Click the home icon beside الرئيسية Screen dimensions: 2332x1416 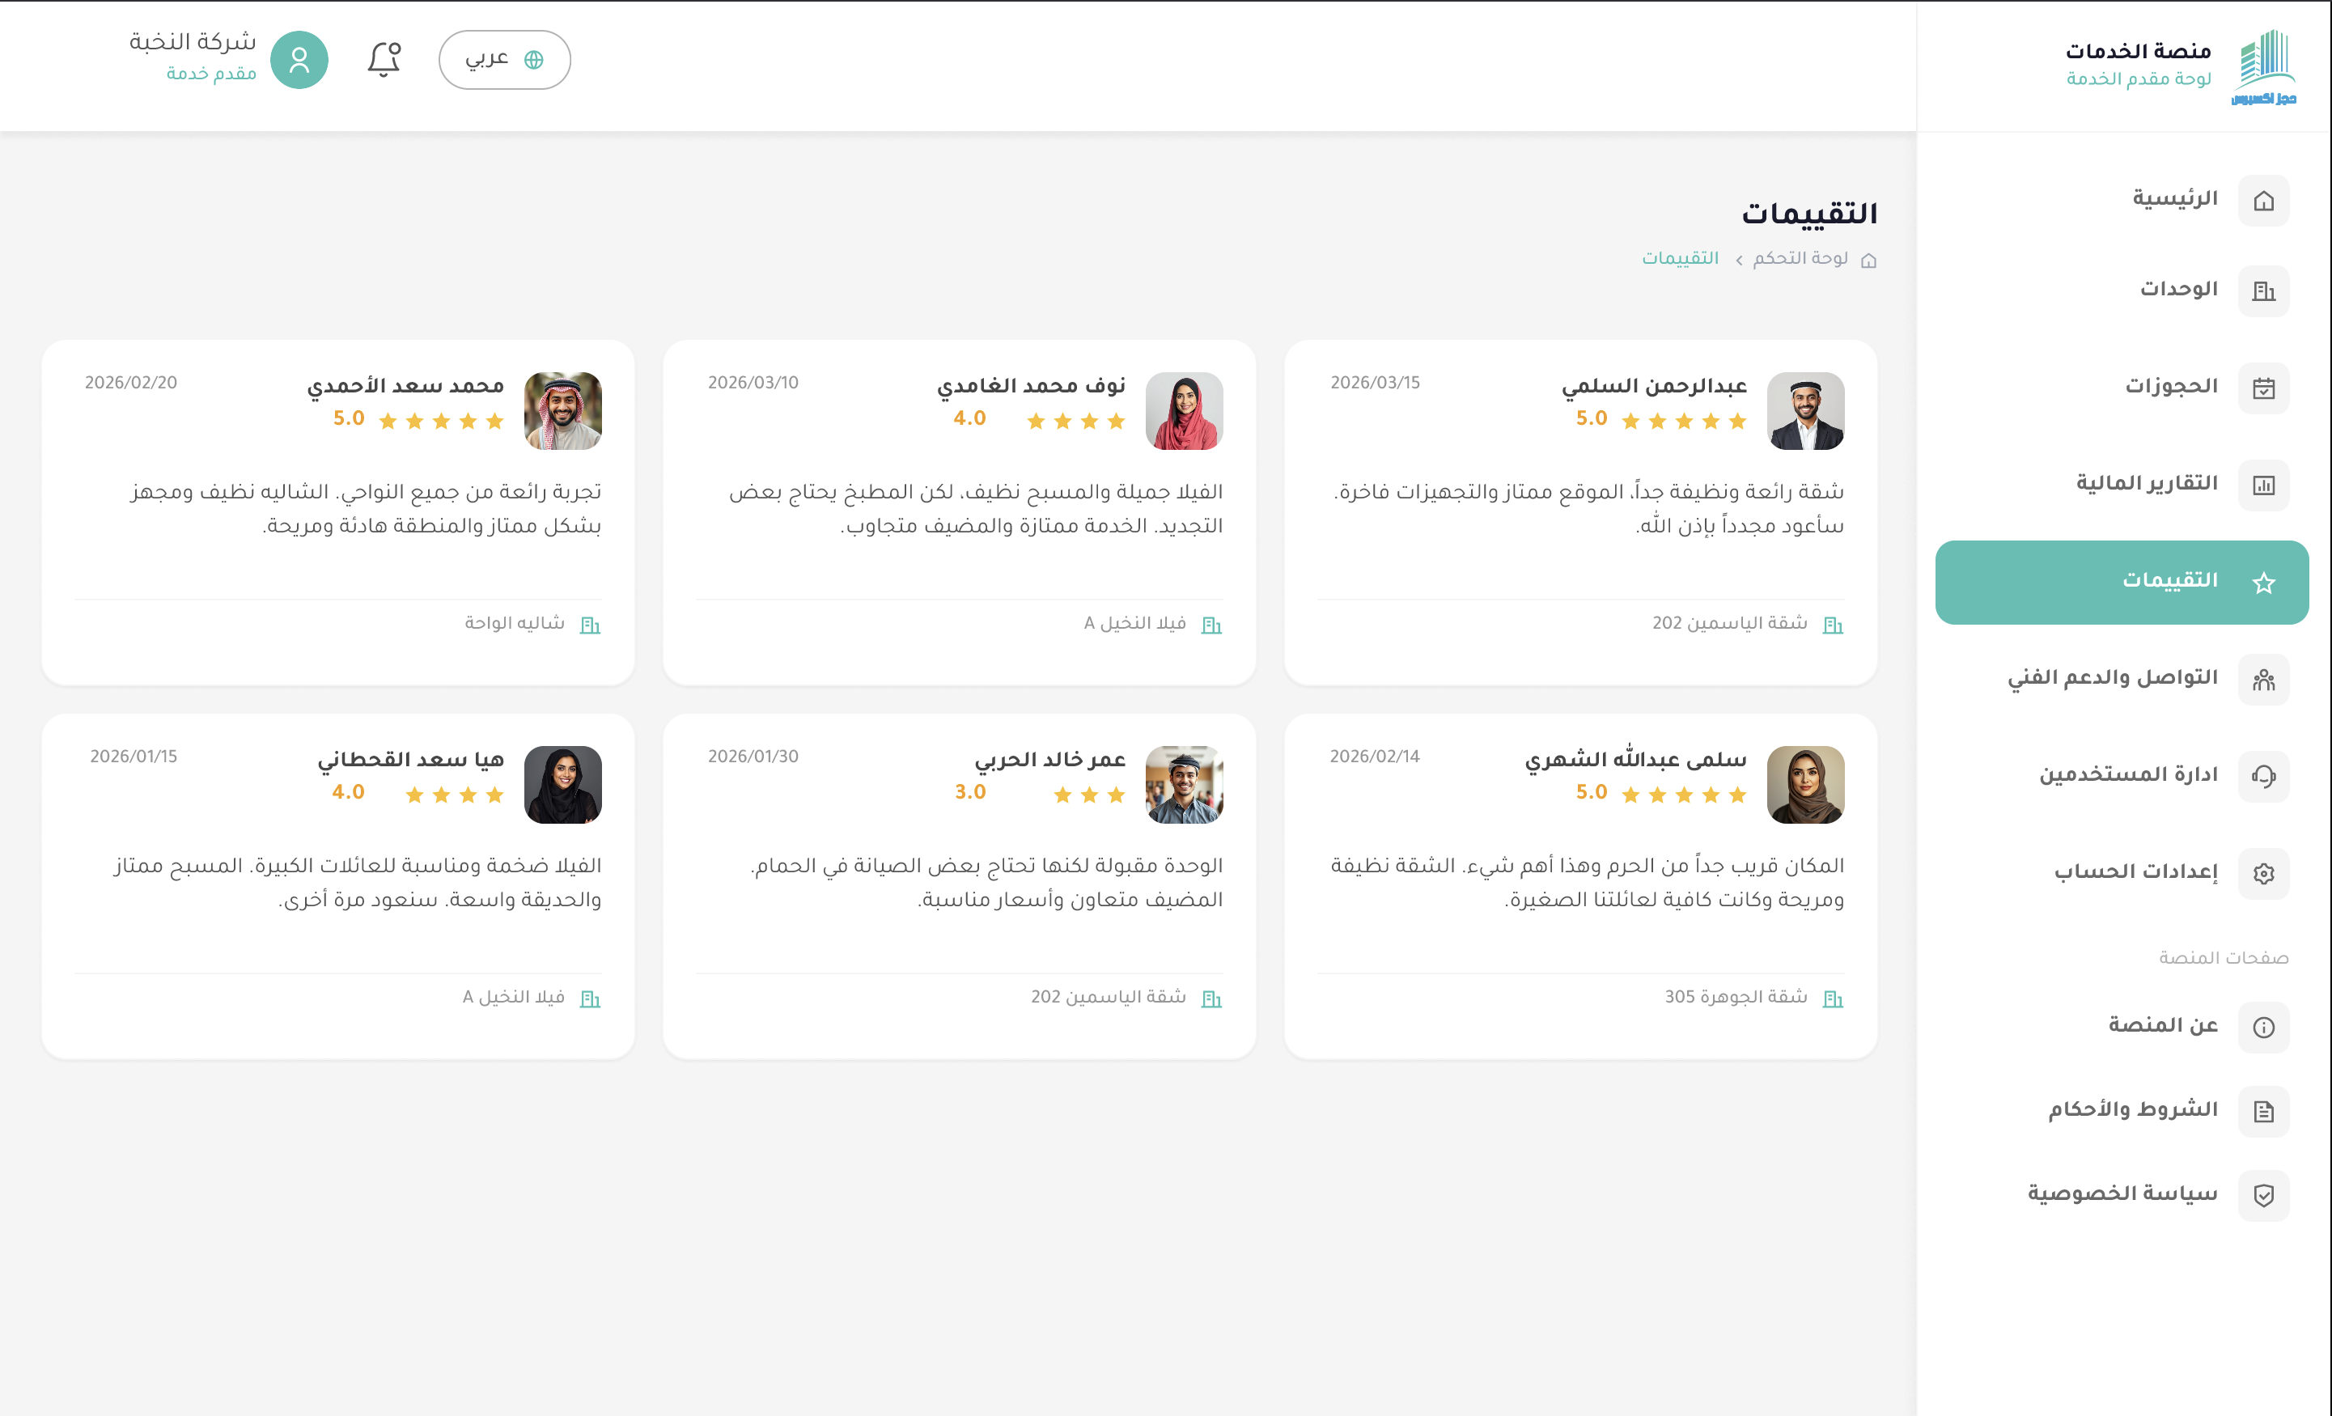(x=2264, y=201)
